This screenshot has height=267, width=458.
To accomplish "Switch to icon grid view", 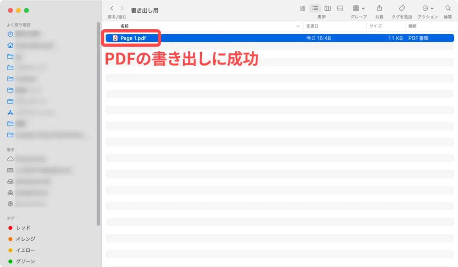I will coord(303,8).
